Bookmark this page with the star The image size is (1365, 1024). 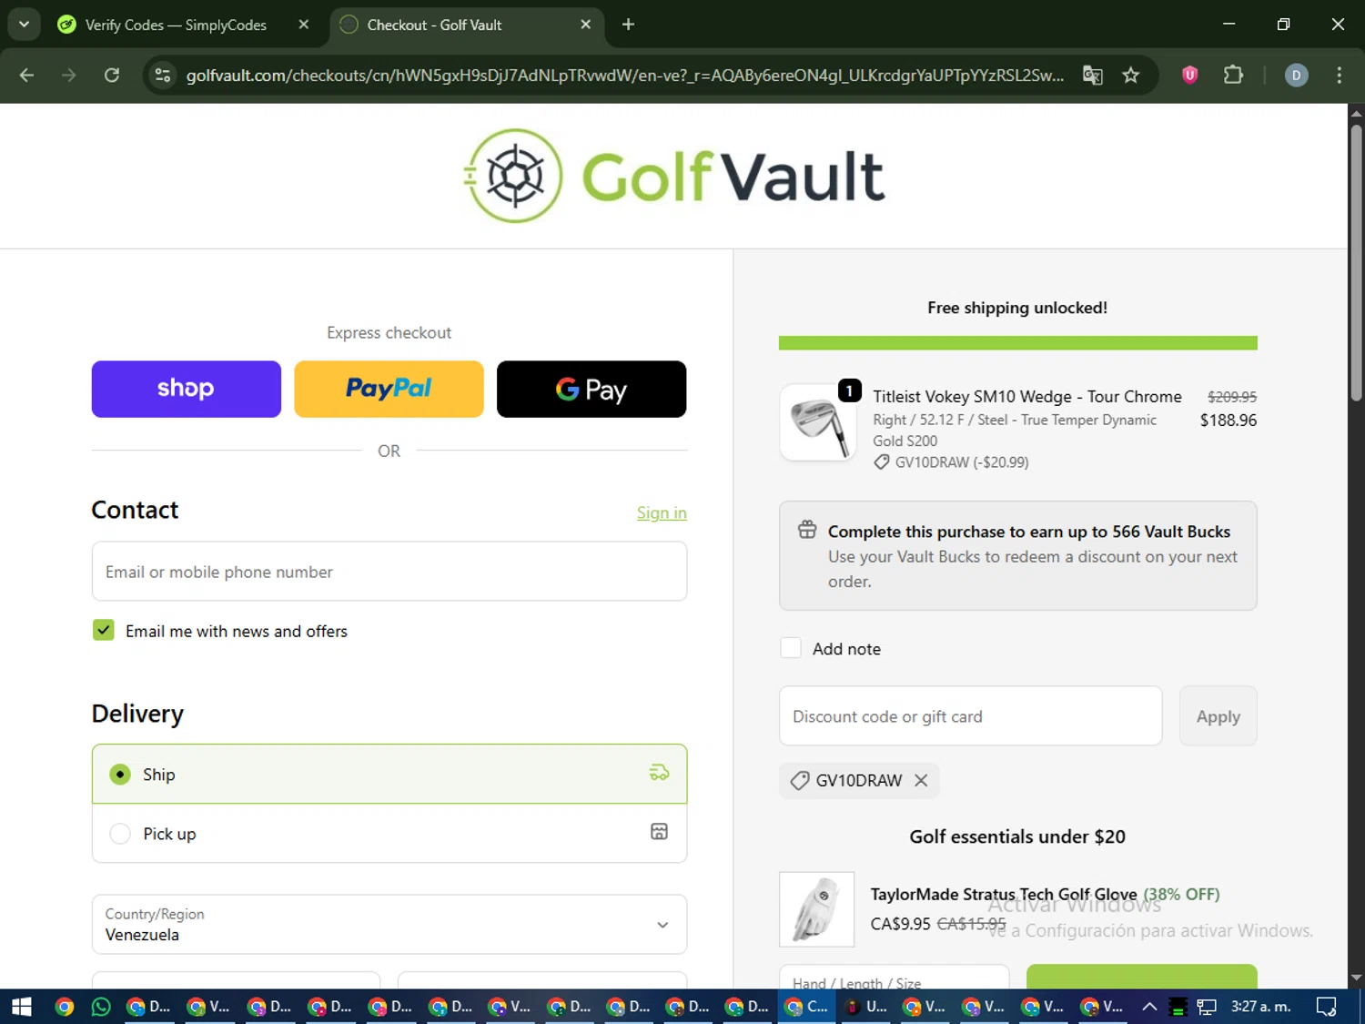pos(1131,76)
